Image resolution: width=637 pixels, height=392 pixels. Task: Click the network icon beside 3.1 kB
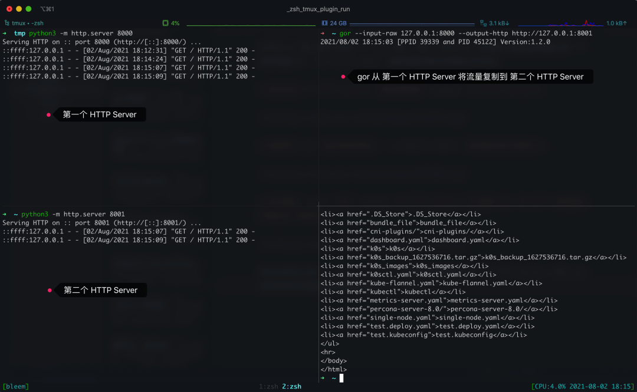483,23
